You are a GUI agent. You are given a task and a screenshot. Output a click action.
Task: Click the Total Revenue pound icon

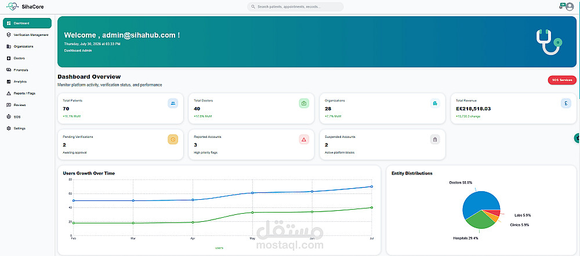coord(566,104)
